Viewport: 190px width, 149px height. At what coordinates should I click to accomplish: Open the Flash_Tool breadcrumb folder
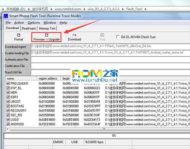click(134, 9)
